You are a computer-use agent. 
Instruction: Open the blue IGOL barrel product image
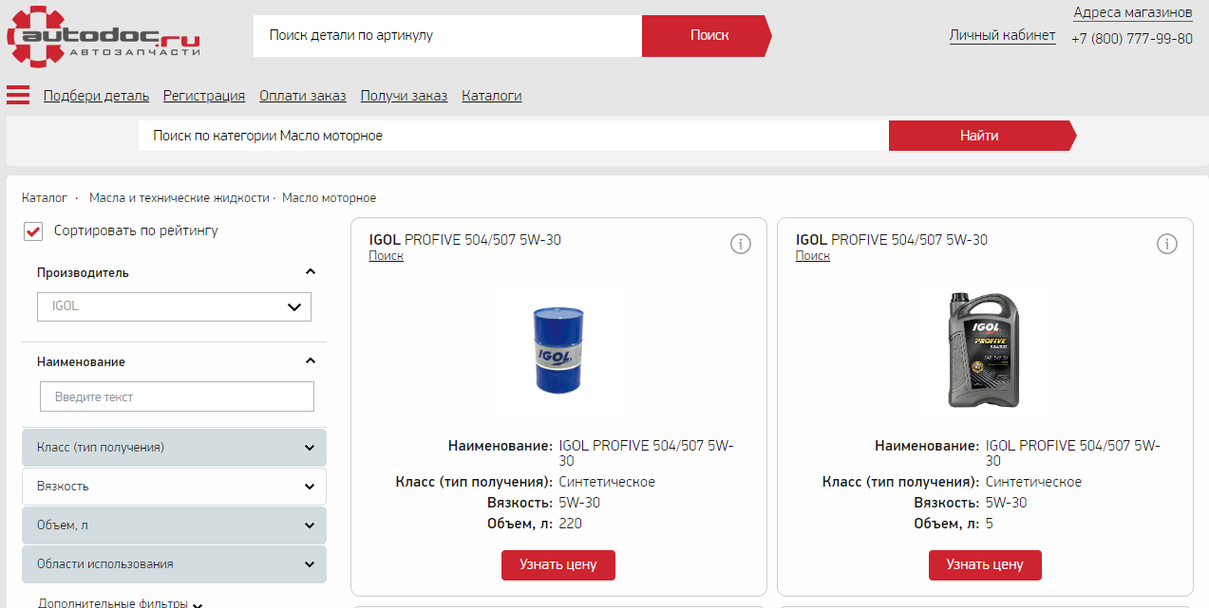pyautogui.click(x=558, y=350)
